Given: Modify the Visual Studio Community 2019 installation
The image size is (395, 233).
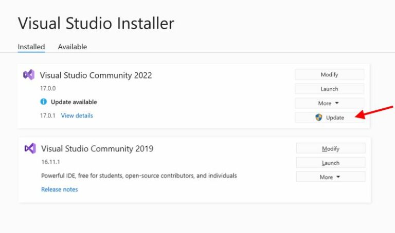Looking at the screenshot, I should point(330,148).
